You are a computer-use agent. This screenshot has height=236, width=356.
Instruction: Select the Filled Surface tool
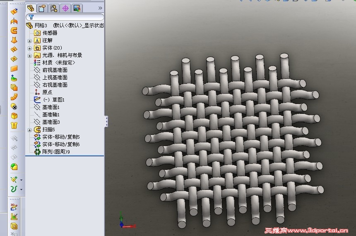tap(14, 59)
